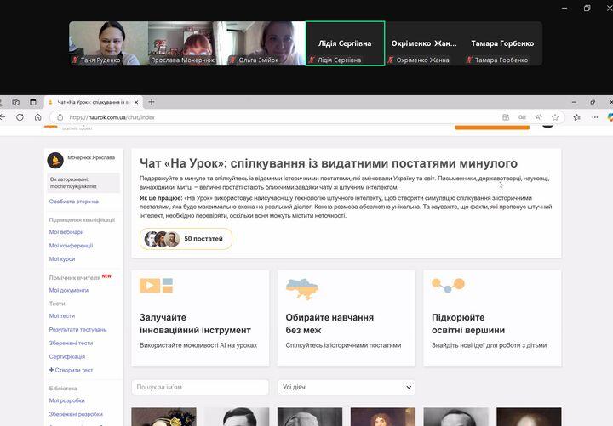This screenshot has height=426, width=613.
Task: Select Ярослава Мочернюк video tile
Action: pyautogui.click(x=187, y=43)
